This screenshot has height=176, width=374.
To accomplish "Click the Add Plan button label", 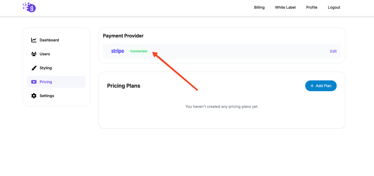I will pyautogui.click(x=324, y=86).
